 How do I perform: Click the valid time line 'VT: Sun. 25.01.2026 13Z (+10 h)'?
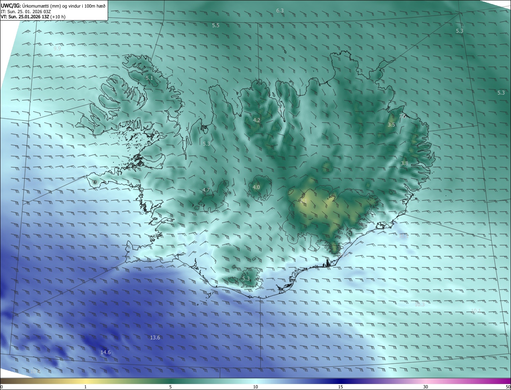pyautogui.click(x=33, y=17)
